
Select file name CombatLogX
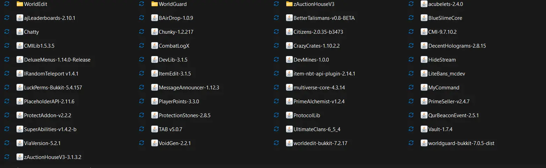click(x=174, y=46)
